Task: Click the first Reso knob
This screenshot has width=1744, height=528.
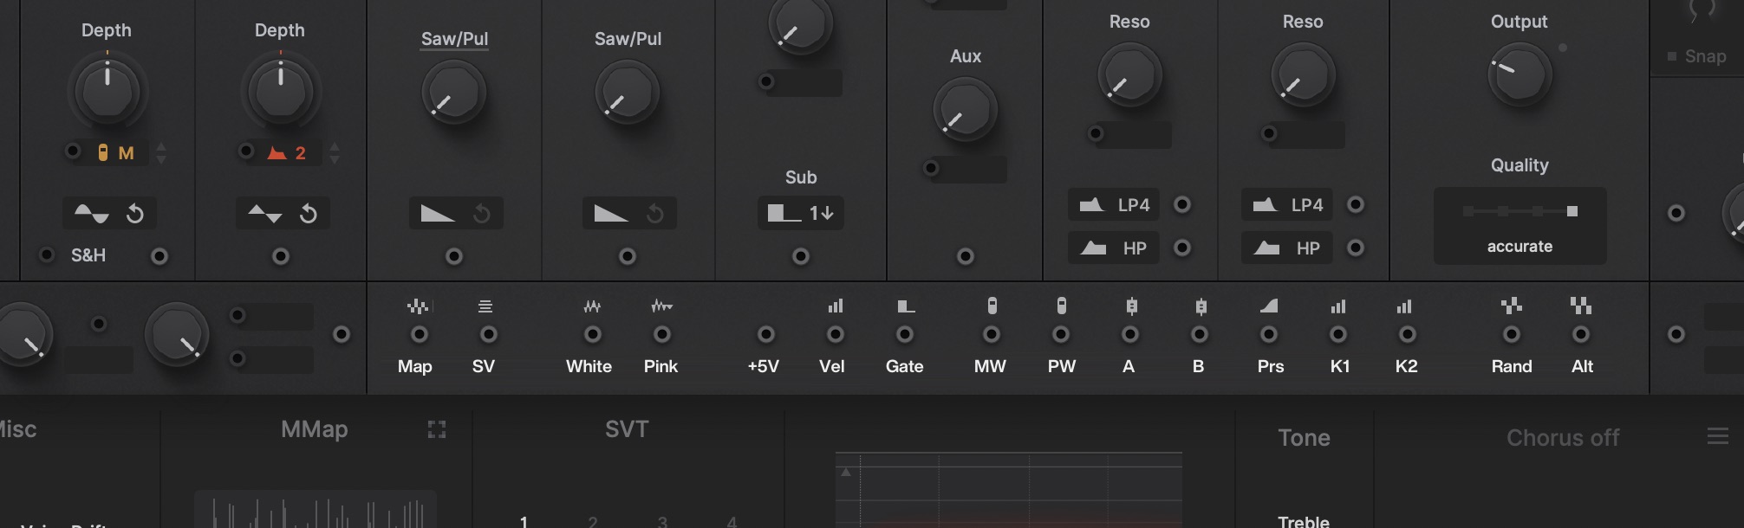Action: (x=1129, y=74)
